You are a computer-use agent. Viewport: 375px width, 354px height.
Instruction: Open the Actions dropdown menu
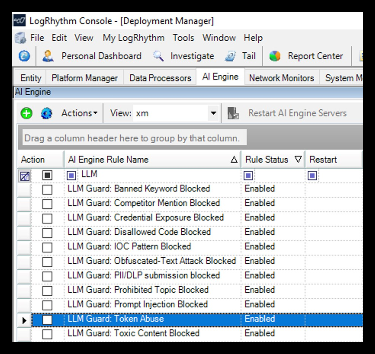click(x=79, y=113)
